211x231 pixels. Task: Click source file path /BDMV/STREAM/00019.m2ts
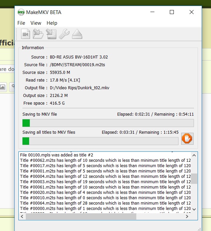[x=77, y=65]
